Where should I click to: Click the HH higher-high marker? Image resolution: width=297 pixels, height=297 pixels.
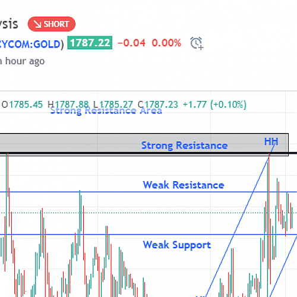point(271,141)
